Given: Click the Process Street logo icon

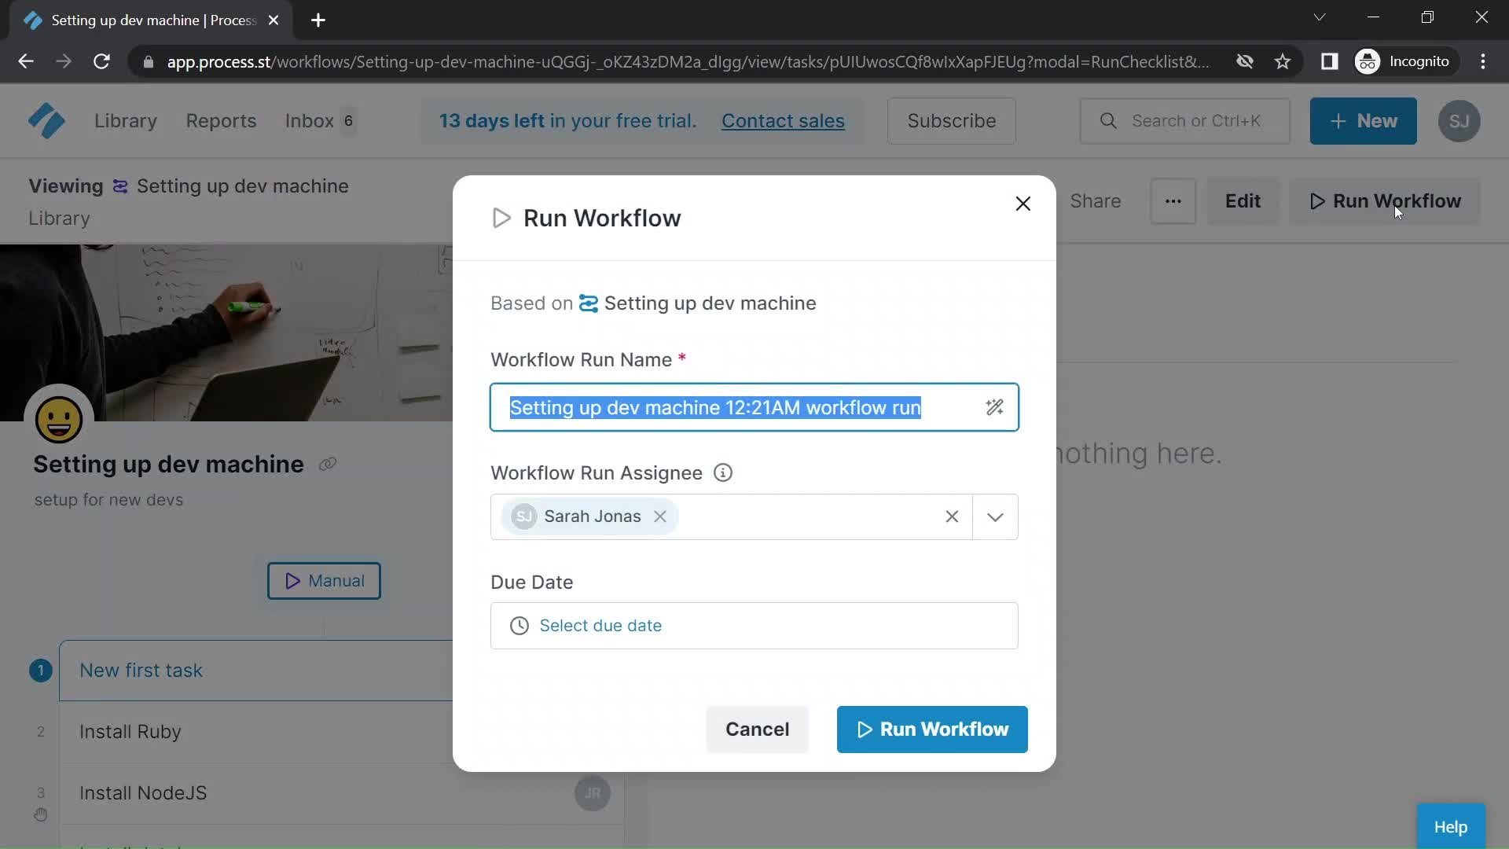Looking at the screenshot, I should tap(46, 121).
